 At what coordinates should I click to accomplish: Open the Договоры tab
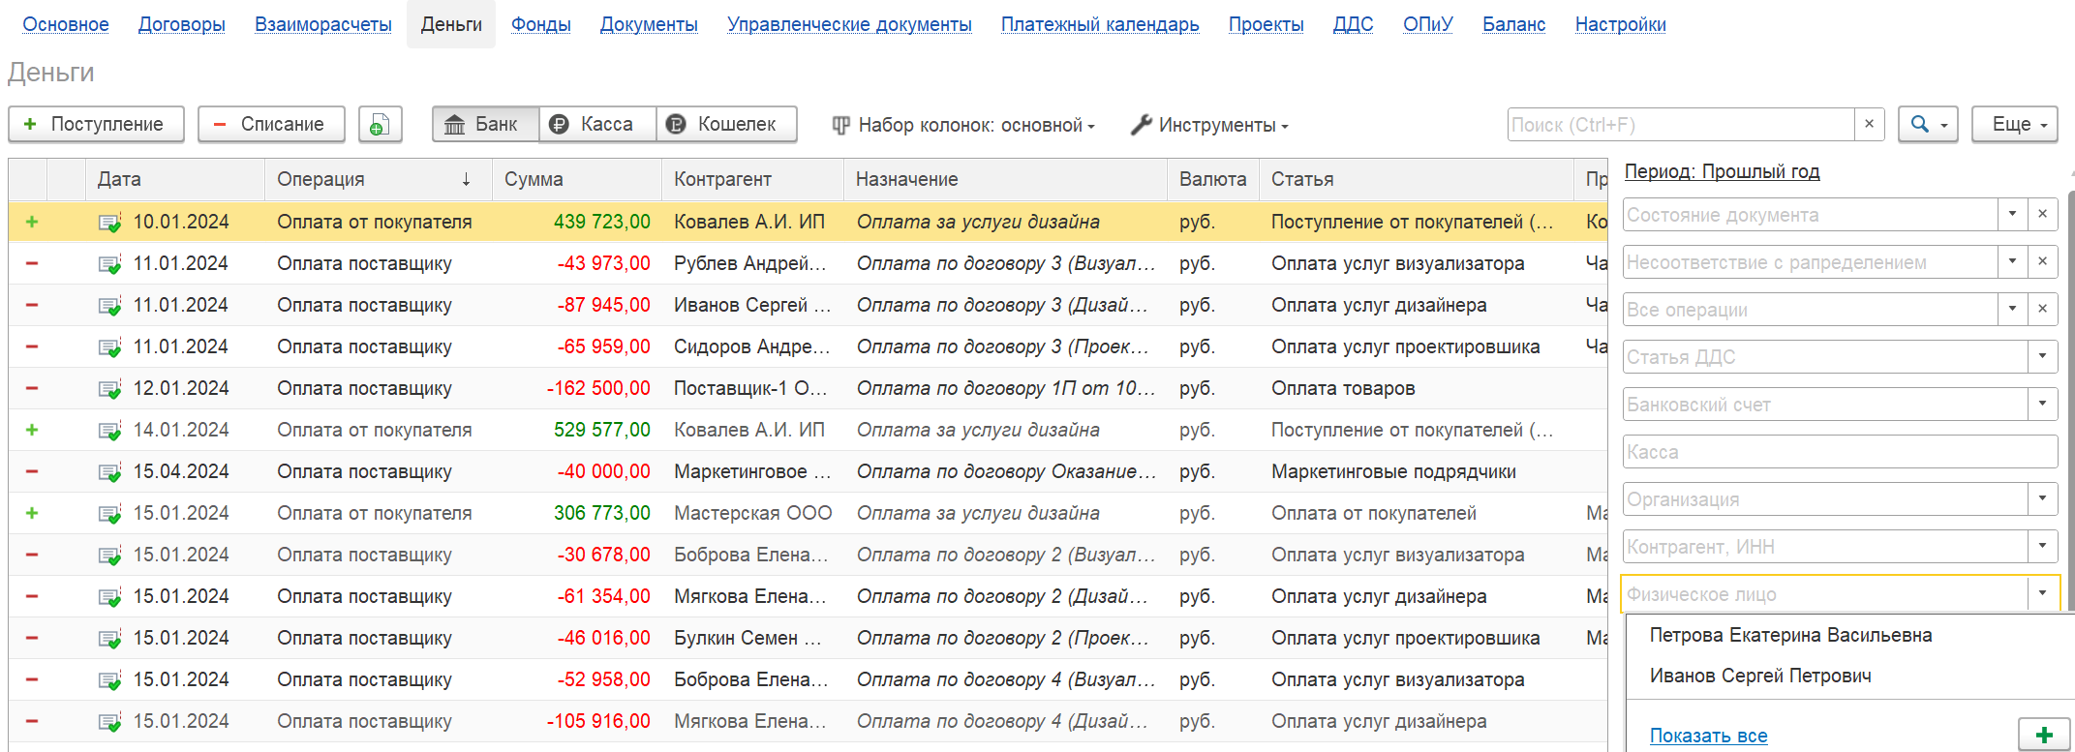182,24
